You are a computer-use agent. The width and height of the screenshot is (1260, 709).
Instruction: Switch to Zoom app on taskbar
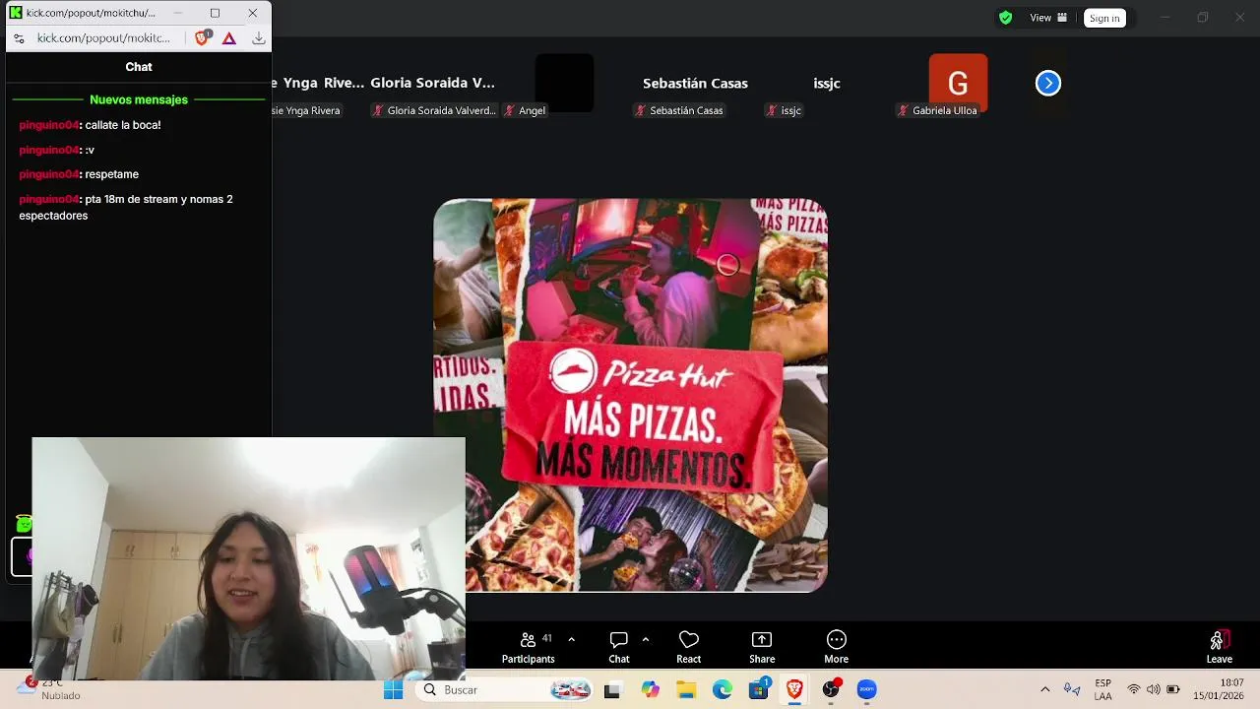pos(867,690)
